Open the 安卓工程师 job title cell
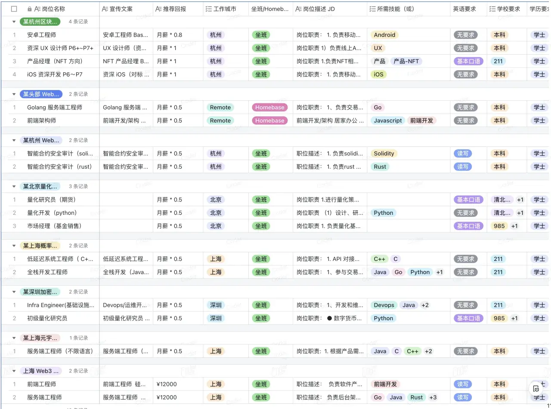The width and height of the screenshot is (551, 409). click(x=42, y=35)
